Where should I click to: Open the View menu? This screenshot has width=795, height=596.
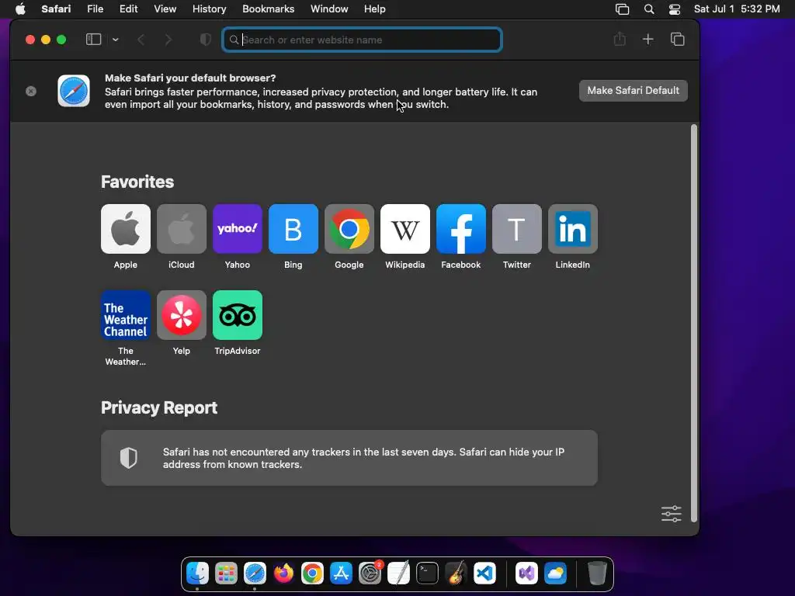[x=165, y=9]
